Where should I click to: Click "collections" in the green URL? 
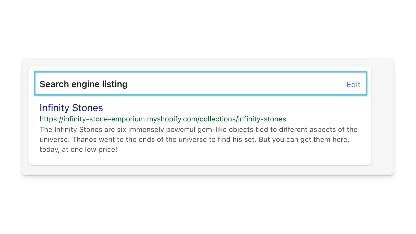pos(217,119)
